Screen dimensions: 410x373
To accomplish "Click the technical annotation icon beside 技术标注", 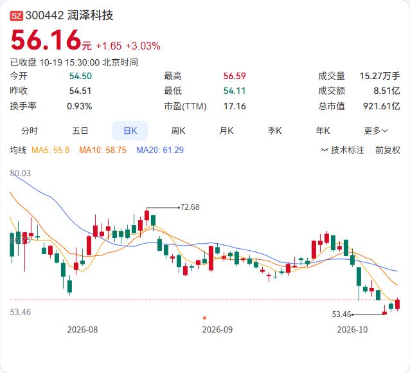I will [x=325, y=150].
